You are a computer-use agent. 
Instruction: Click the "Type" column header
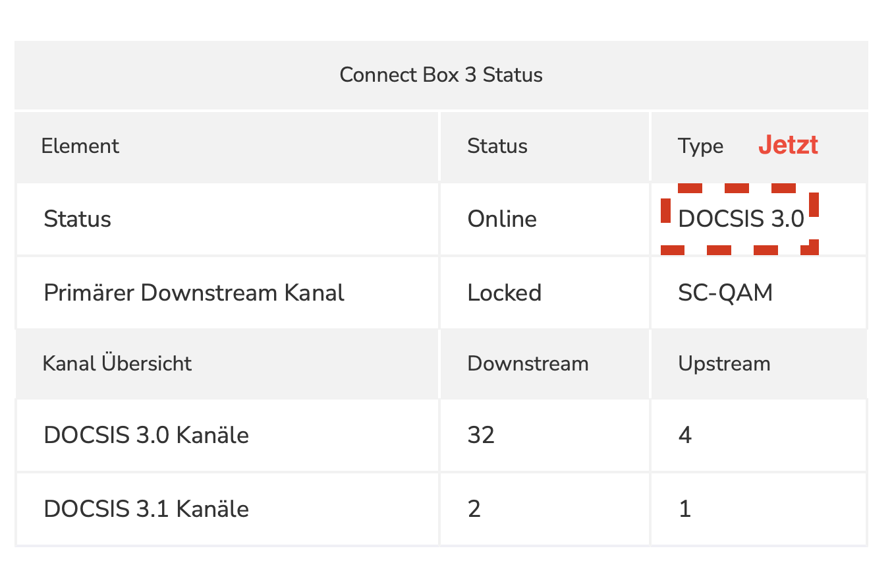700,146
